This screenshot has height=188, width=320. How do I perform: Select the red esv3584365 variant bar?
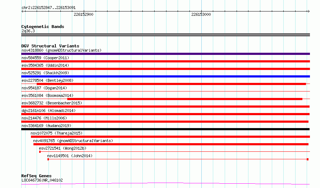[x=165, y=69]
